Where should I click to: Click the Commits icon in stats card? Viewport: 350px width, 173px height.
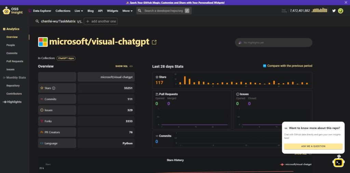[x=157, y=136]
